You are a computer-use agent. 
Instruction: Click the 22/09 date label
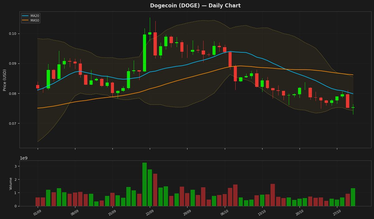[149, 212]
